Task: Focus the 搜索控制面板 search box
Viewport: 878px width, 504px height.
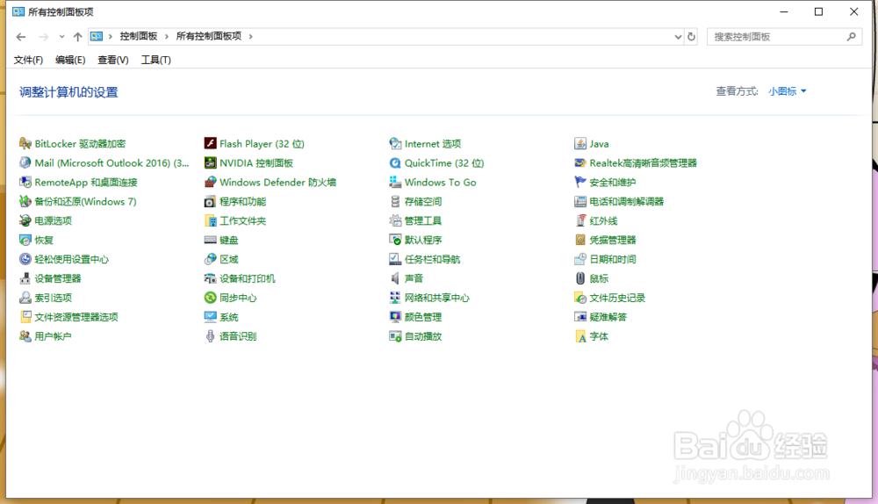Action: (x=784, y=36)
